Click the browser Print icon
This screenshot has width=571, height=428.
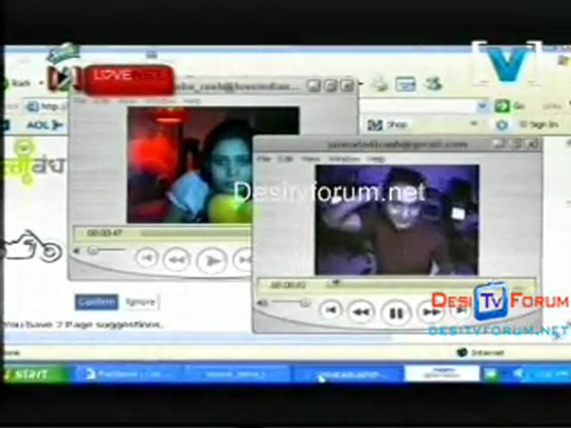pos(380,84)
